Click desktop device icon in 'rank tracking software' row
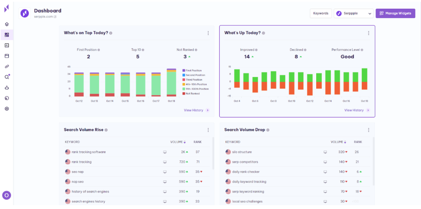This screenshot has width=421, height=209. [165, 152]
